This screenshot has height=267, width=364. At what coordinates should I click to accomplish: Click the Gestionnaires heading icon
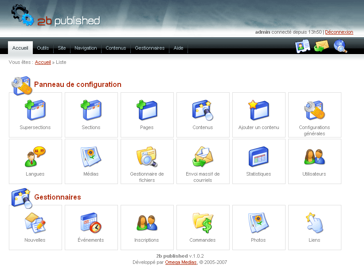22,198
